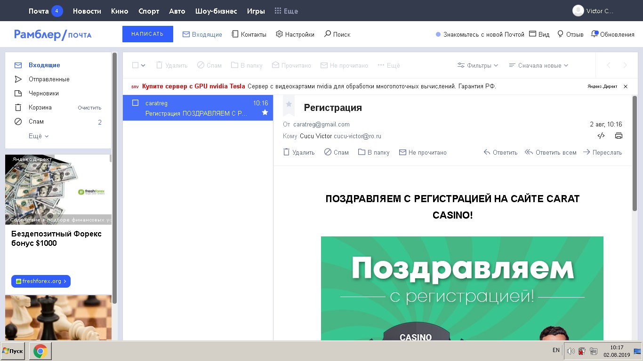This screenshot has height=361, width=643.
Task: Click the Chrome taskbar icon
Action: pyautogui.click(x=40, y=351)
